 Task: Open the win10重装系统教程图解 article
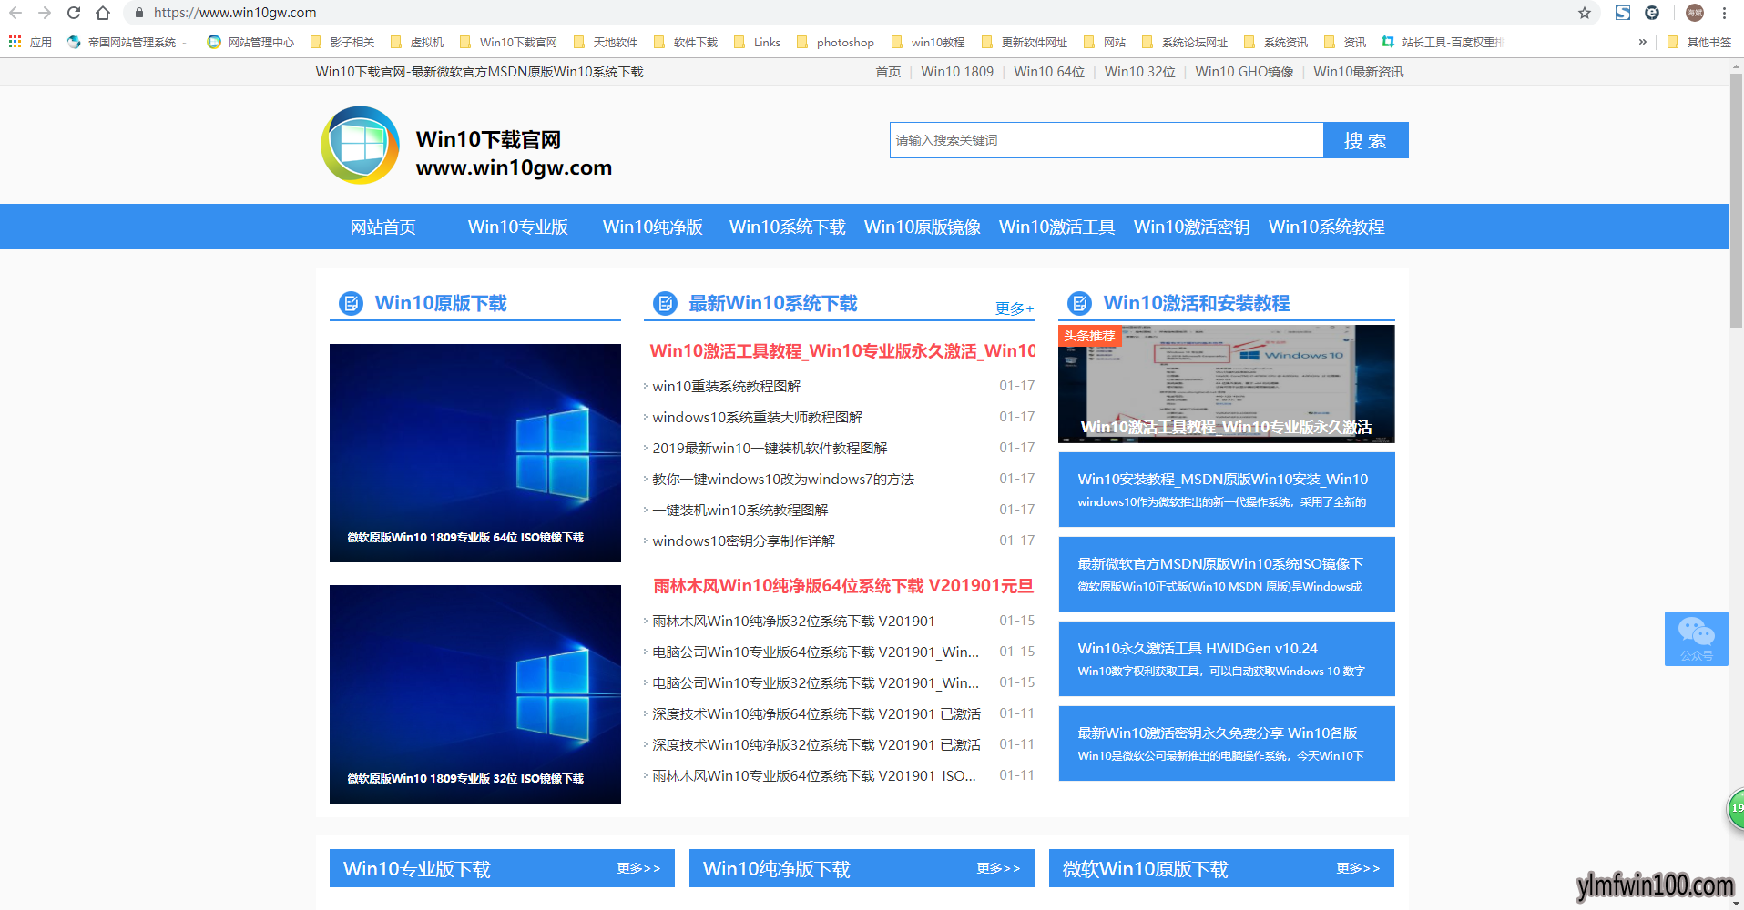tap(727, 386)
